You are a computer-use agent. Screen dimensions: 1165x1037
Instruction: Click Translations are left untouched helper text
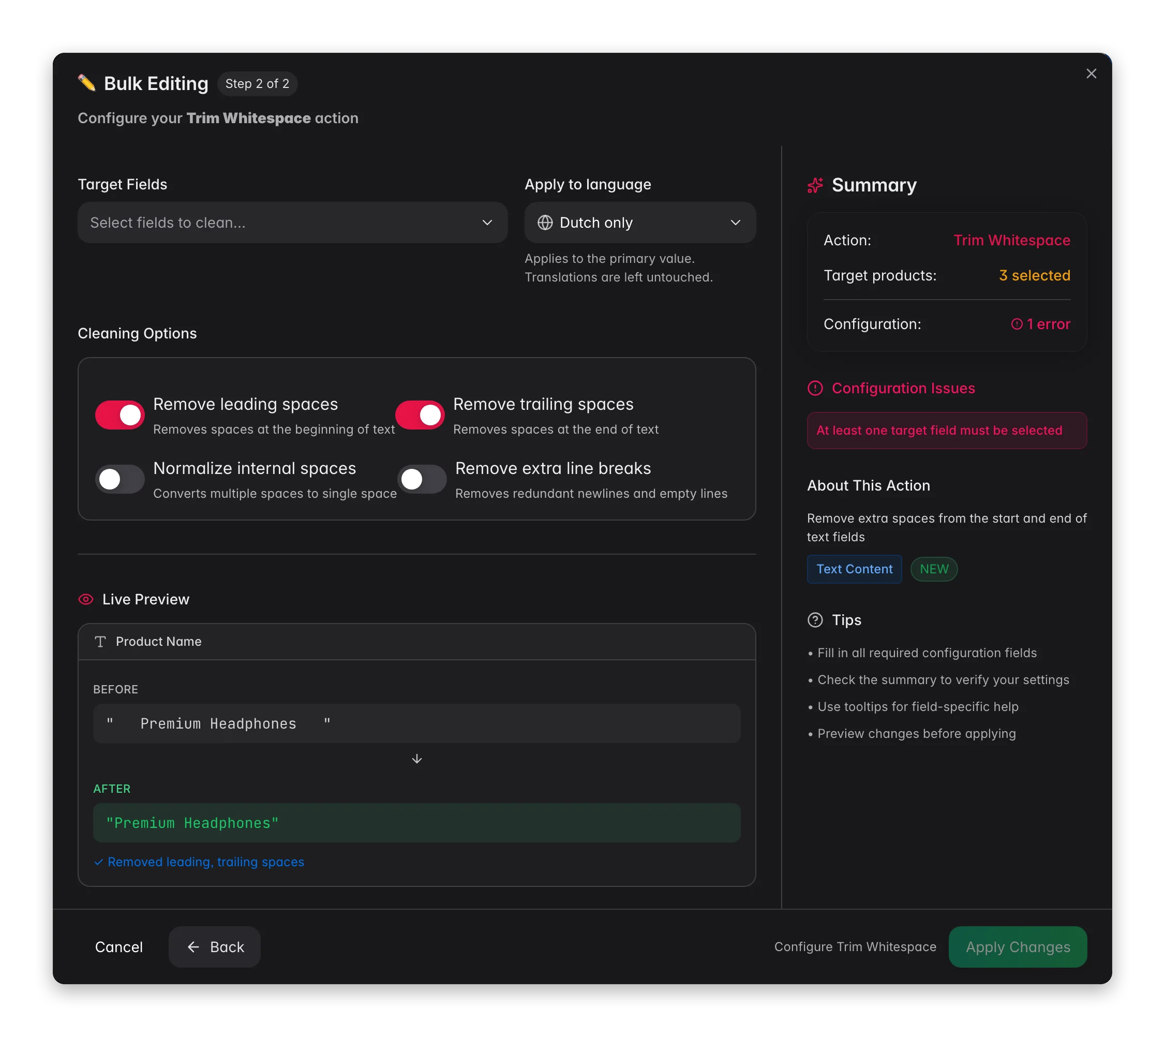[618, 277]
